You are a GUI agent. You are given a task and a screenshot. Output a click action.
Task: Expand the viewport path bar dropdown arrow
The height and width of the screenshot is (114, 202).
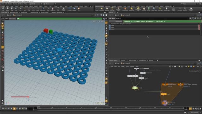(92, 15)
